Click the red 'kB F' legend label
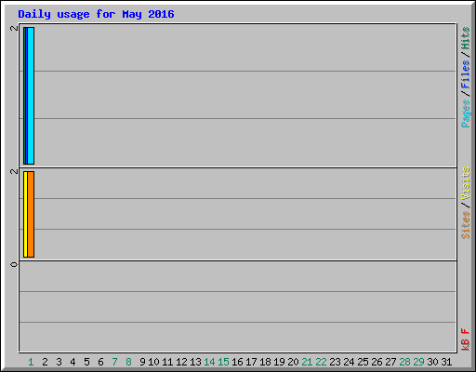The image size is (476, 372). pos(465,339)
